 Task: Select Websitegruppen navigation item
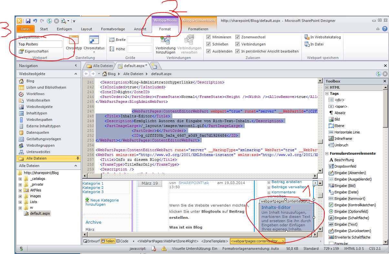pos(36,145)
